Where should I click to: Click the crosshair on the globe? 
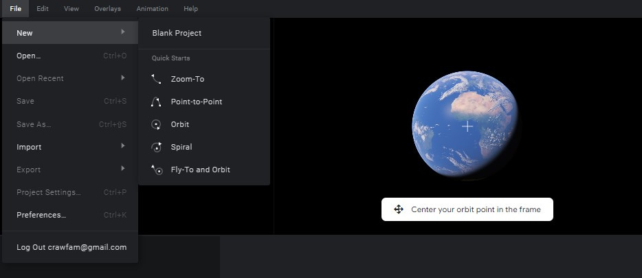click(467, 126)
